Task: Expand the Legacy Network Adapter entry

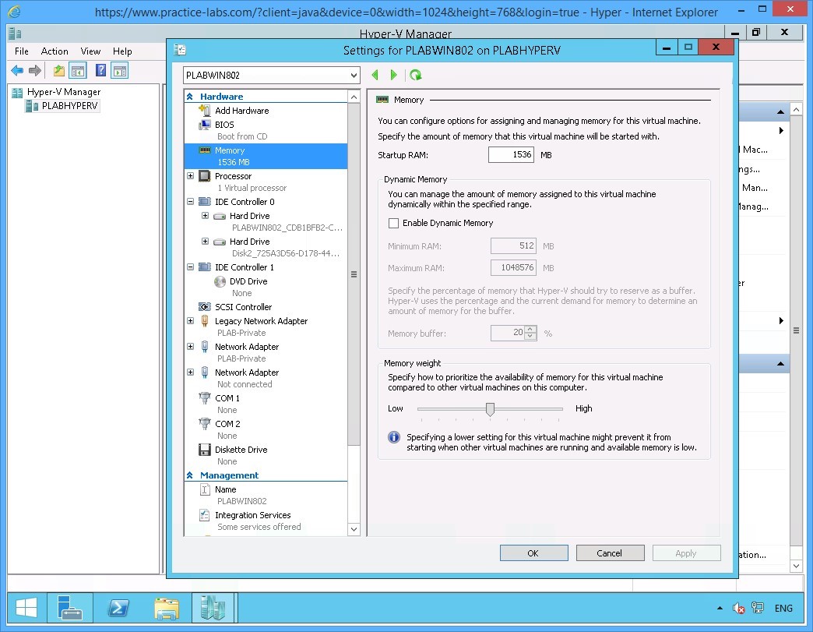Action: tap(189, 320)
